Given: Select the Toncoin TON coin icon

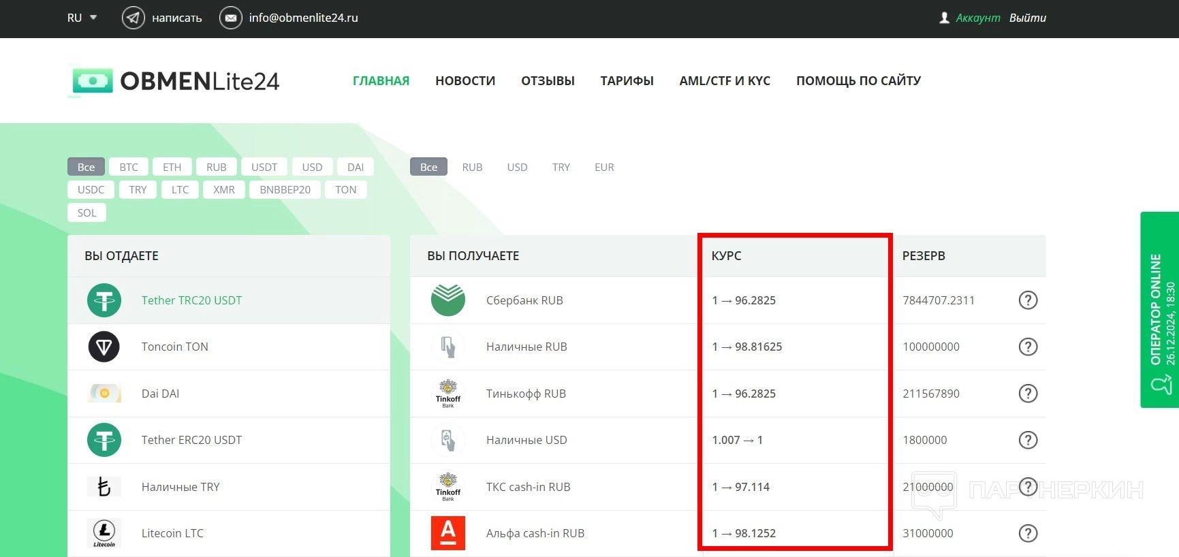Looking at the screenshot, I should point(104,347).
